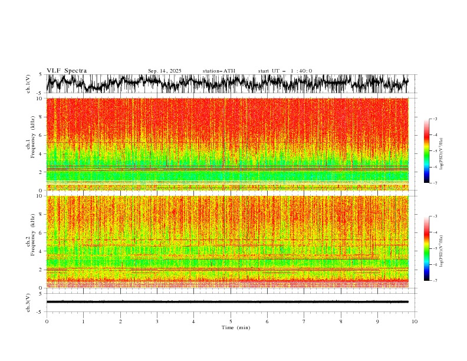Viewport: 467px width, 361px height.
Task: Click the upper color scale bar
Action: (426, 151)
